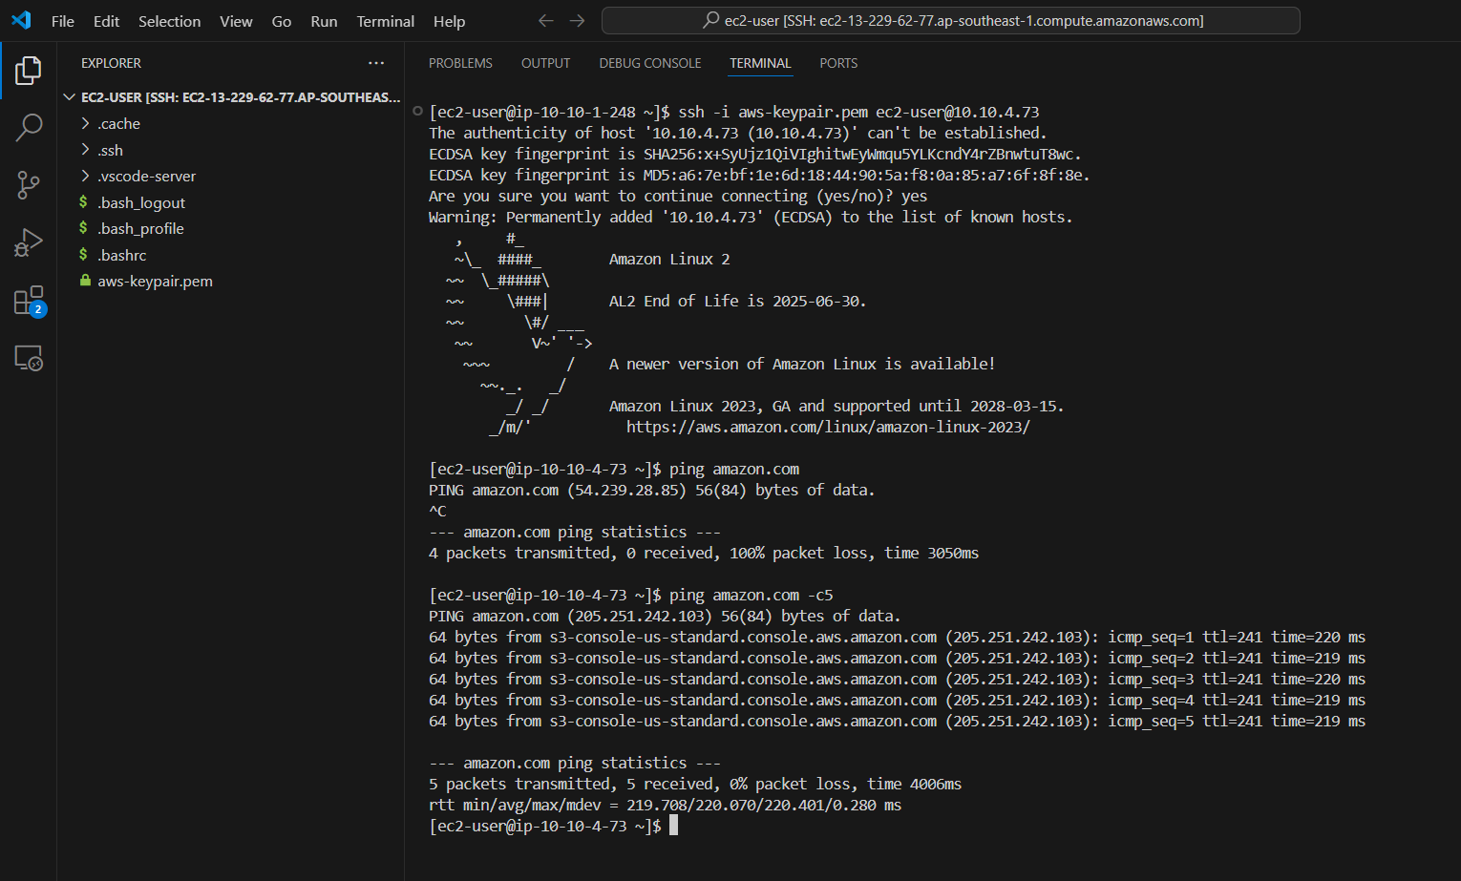Click the icmp_seq=1 ping reply line
This screenshot has width=1461, height=881.
click(897, 637)
